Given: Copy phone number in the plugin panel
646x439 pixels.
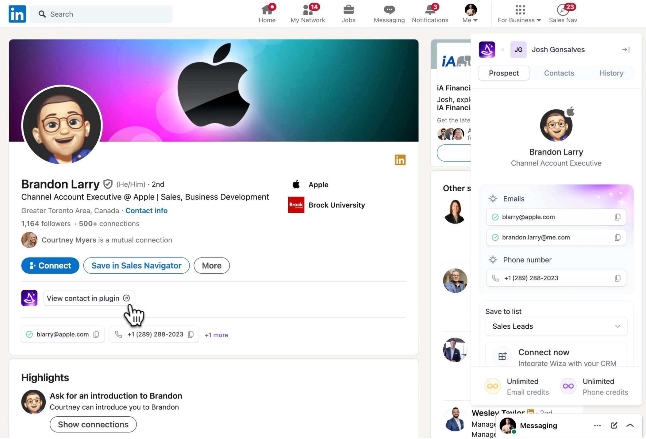Looking at the screenshot, I should 617,278.
